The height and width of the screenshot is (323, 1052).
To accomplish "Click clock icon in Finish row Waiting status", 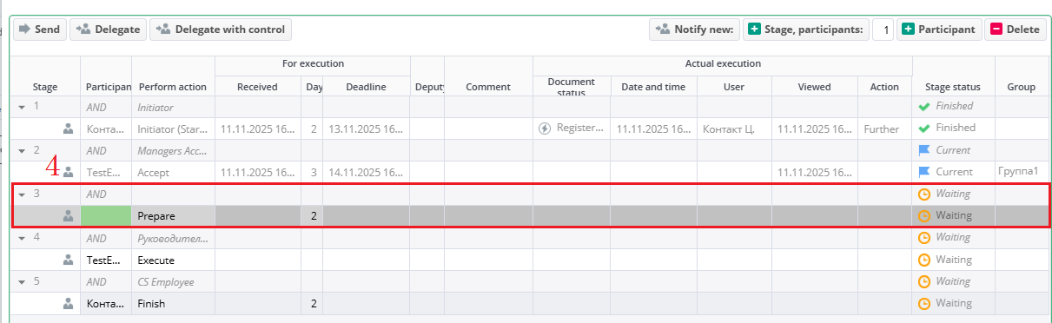I will [924, 303].
